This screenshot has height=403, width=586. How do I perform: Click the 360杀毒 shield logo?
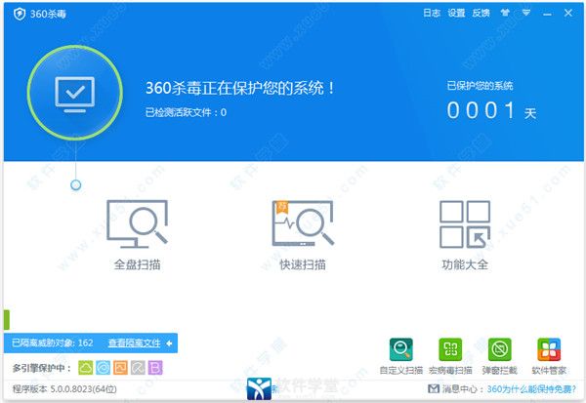20,14
